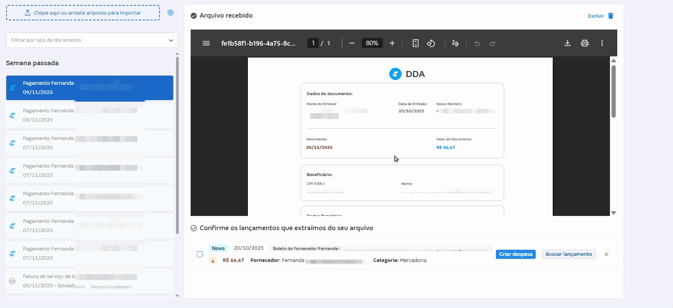Click Buscar lançamento button

point(569,254)
